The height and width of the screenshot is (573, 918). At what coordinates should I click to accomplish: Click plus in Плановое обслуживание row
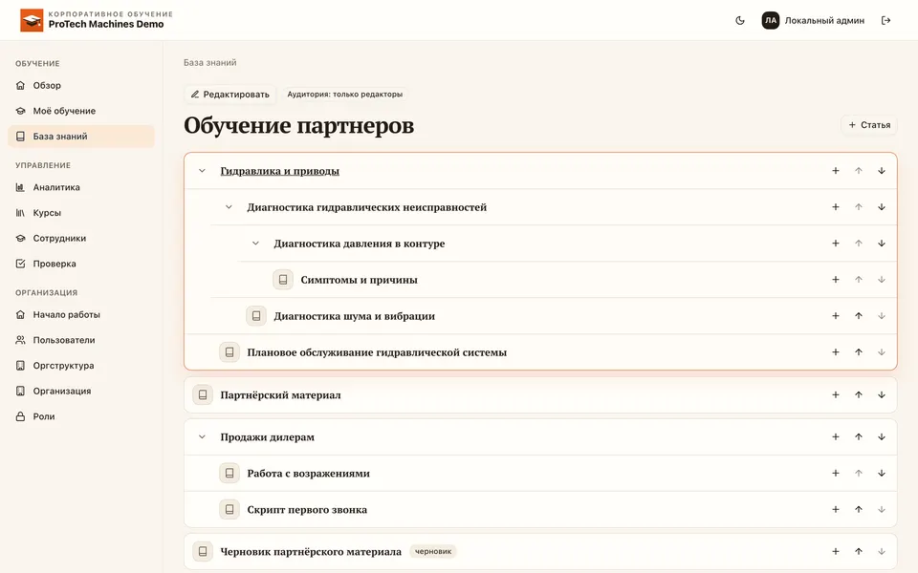(x=836, y=352)
